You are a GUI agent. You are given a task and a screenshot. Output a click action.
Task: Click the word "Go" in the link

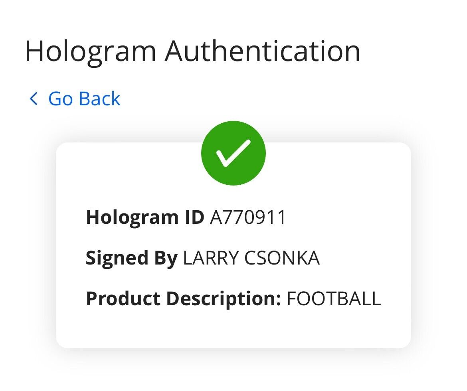click(60, 99)
